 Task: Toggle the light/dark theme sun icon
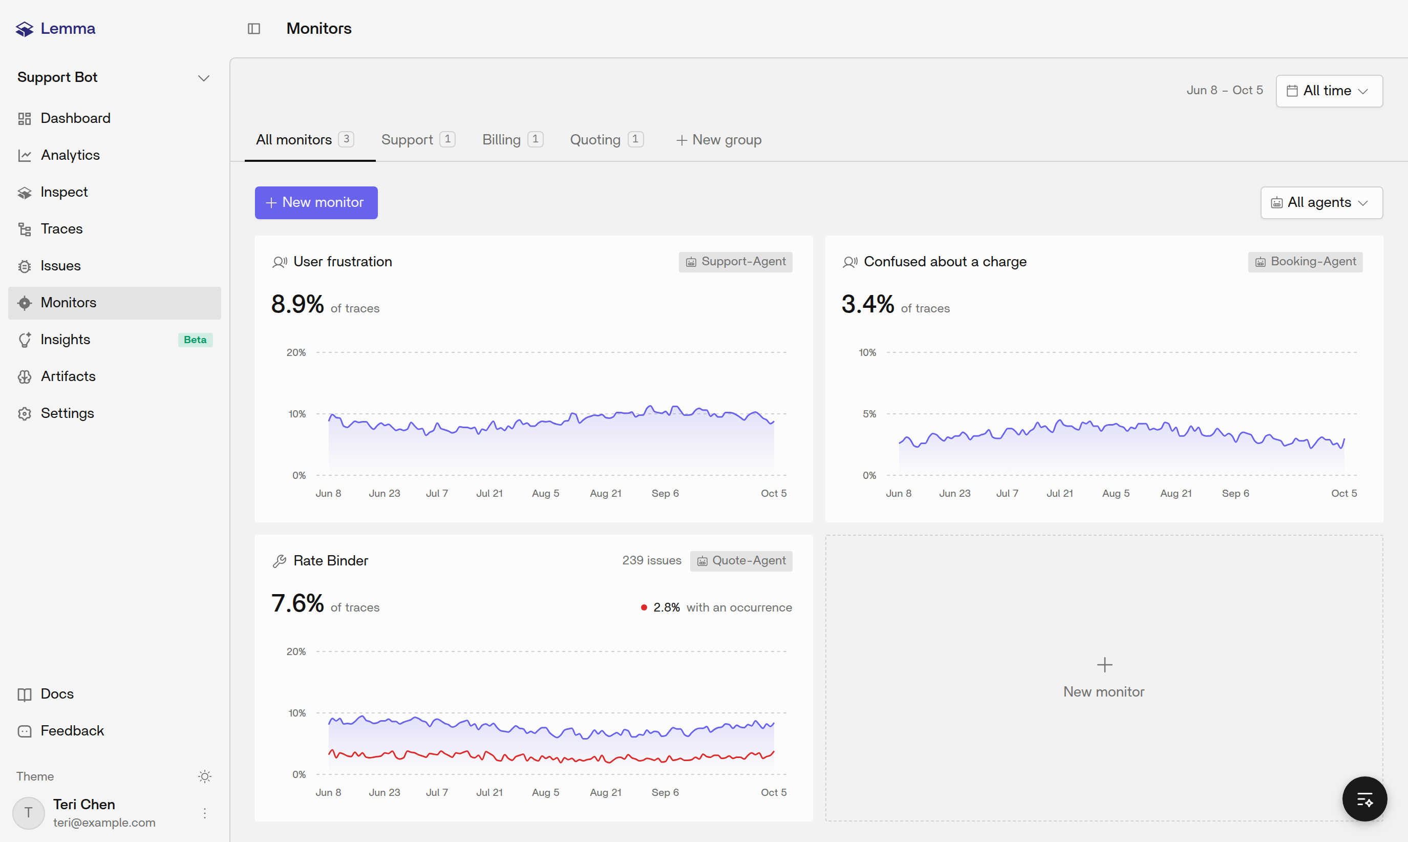(x=205, y=776)
